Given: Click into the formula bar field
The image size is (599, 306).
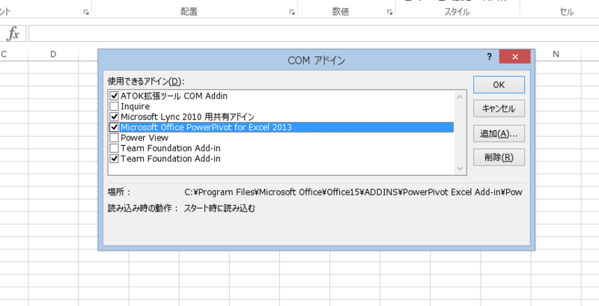Looking at the screenshot, I should coord(314,34).
